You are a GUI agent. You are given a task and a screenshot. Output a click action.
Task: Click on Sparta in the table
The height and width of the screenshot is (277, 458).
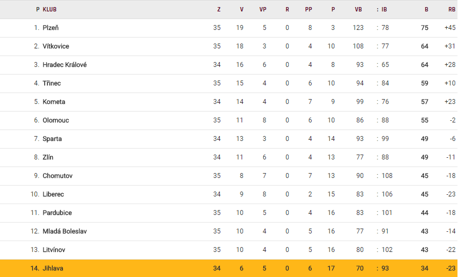[52, 139]
